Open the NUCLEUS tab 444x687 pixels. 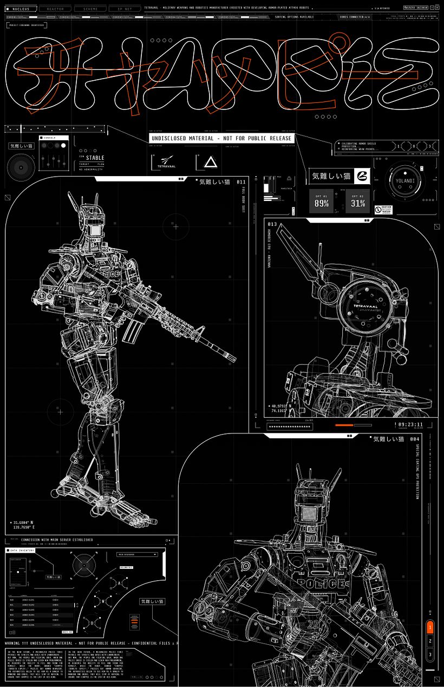pos(21,9)
